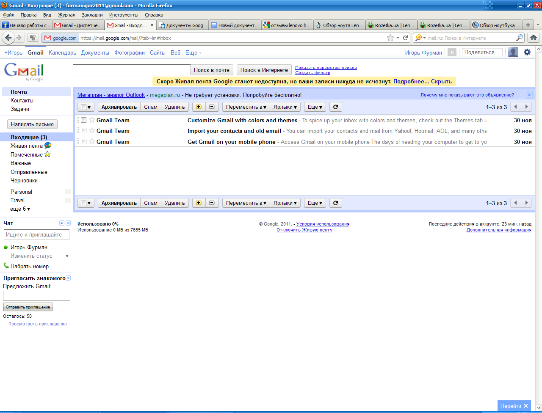Mark as not important with the upper minus label icon
This screenshot has height=413, width=542.
pos(212,107)
